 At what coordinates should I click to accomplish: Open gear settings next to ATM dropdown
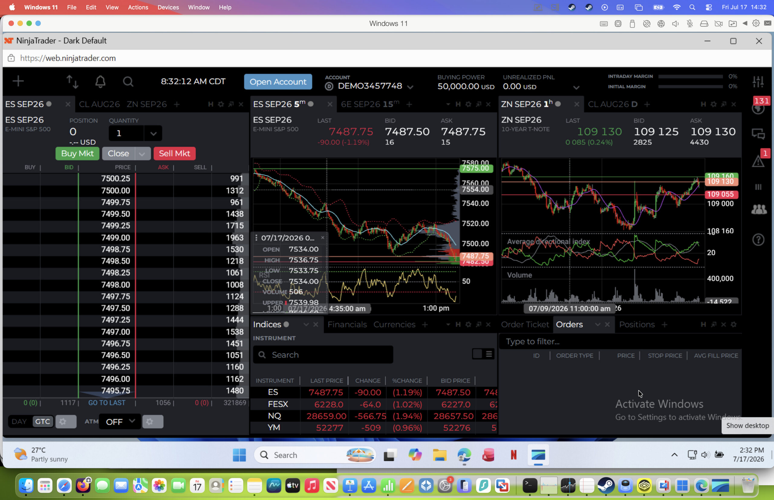pos(153,421)
